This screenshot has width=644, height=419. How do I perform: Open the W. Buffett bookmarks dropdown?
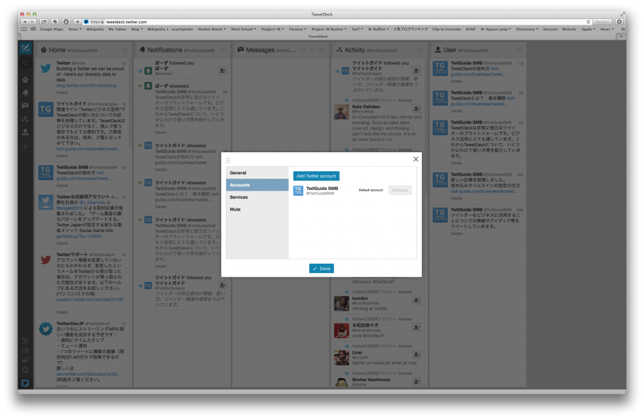pos(378,29)
